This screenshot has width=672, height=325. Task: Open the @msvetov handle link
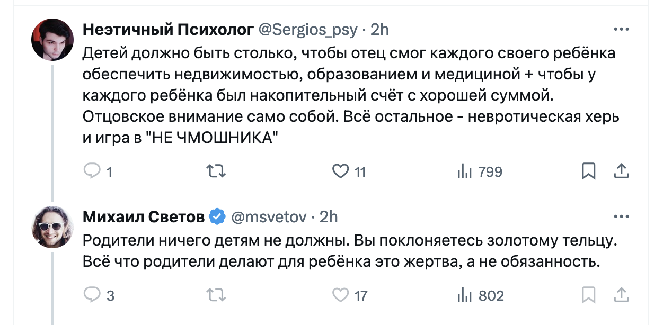point(268,217)
